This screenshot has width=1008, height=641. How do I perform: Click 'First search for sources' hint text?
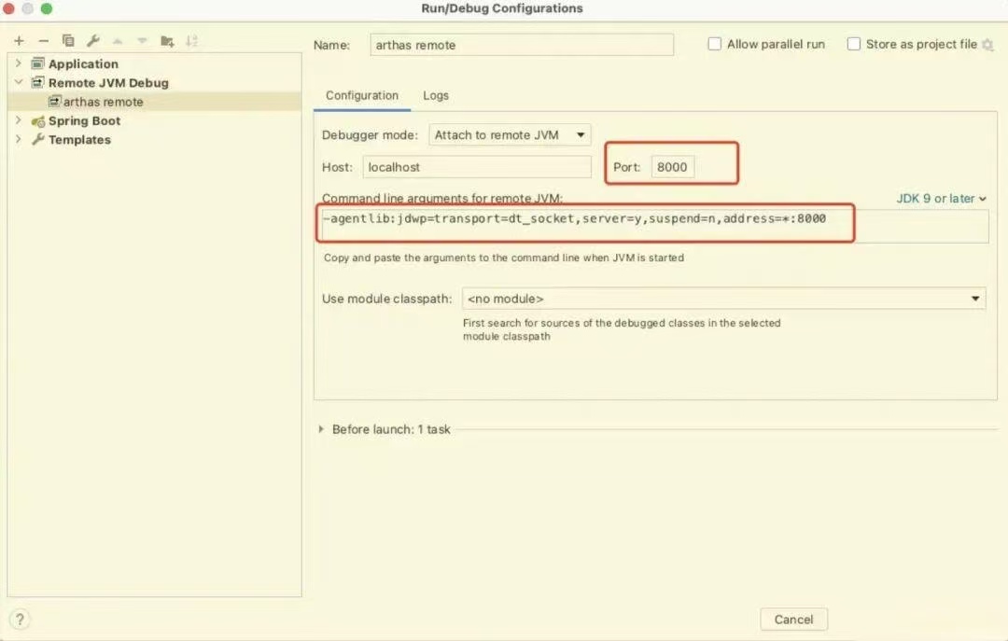coord(622,329)
